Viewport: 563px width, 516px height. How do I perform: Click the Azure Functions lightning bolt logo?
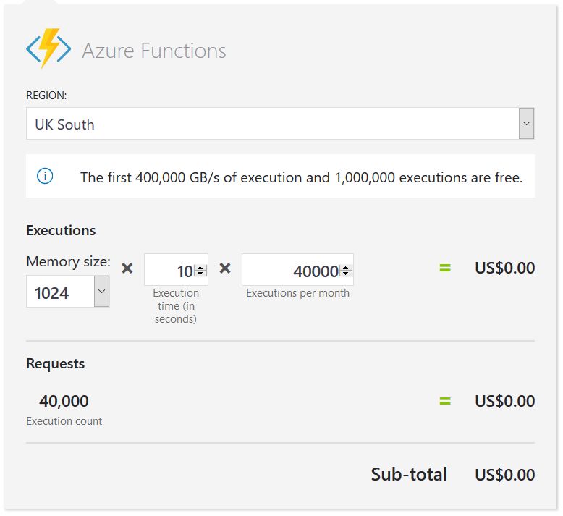point(48,48)
